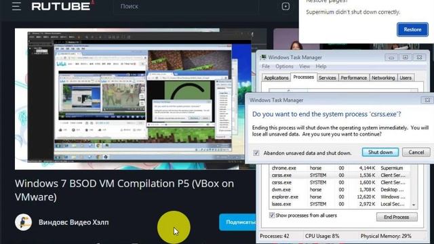
Task: Switch to the Services tab
Action: point(327,78)
